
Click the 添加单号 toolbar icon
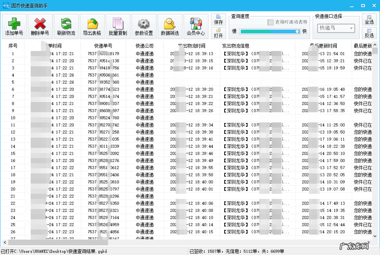(x=14, y=26)
